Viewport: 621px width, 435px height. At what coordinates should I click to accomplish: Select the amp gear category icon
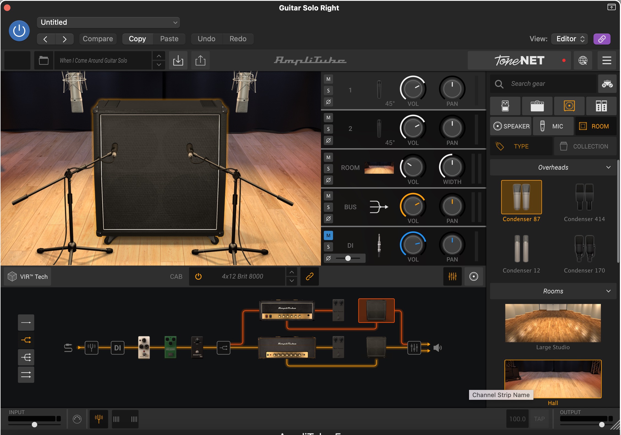click(537, 106)
